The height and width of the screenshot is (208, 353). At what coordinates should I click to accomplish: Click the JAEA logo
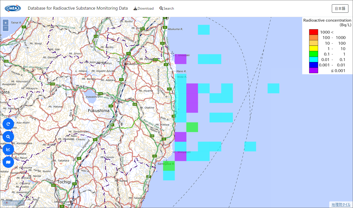click(x=13, y=8)
